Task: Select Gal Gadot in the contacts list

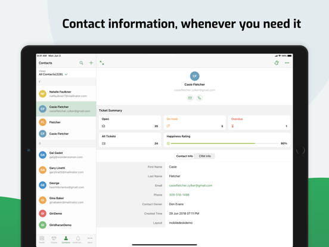Action: (66, 155)
